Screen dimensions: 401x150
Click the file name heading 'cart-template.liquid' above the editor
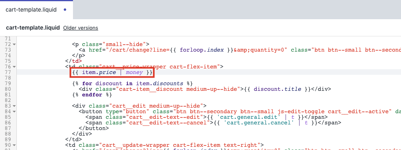click(33, 28)
